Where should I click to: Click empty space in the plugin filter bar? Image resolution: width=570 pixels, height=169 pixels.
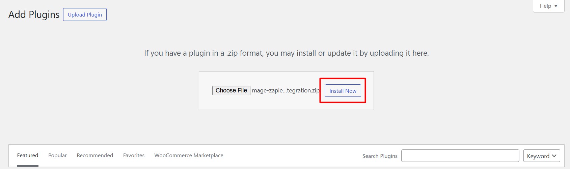290,156
